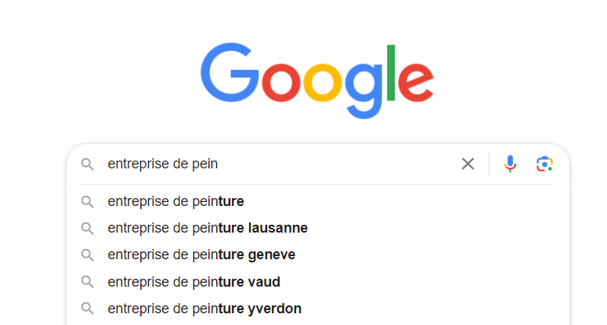Clear the search query with X
The image size is (607, 325).
pyautogui.click(x=468, y=164)
